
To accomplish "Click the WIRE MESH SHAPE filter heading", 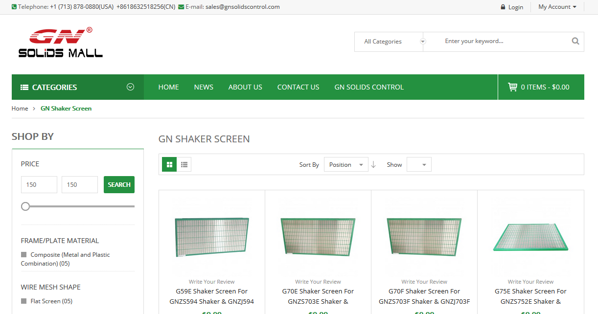I will pyautogui.click(x=50, y=287).
